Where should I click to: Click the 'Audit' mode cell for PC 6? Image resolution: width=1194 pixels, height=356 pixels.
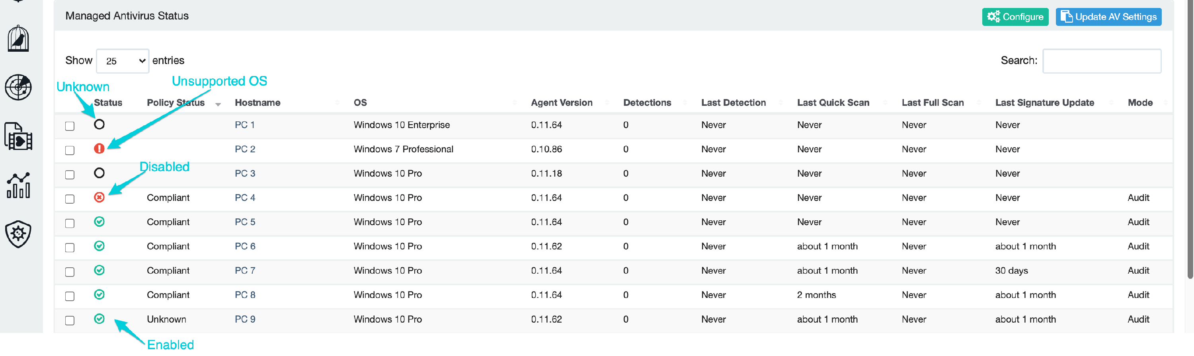(x=1138, y=246)
